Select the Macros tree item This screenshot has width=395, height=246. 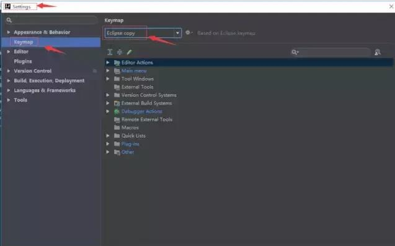click(x=130, y=128)
